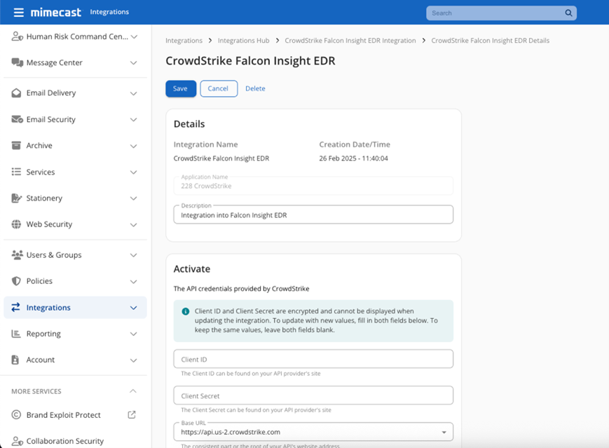Click the Services list icon
The width and height of the screenshot is (609, 448).
16,172
